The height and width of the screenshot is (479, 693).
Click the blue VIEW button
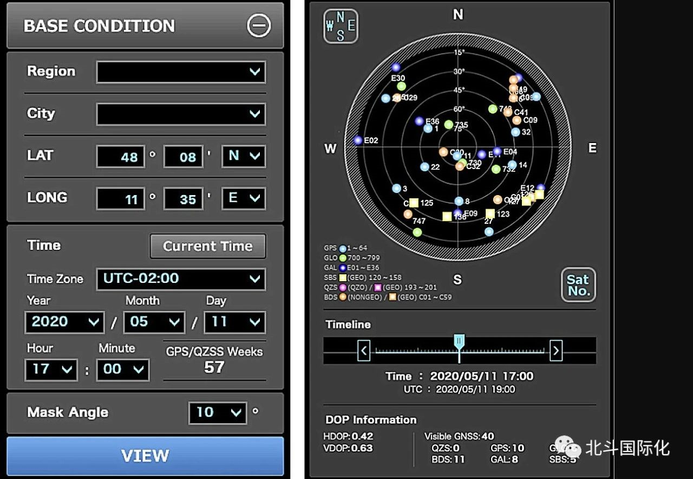[x=145, y=456]
